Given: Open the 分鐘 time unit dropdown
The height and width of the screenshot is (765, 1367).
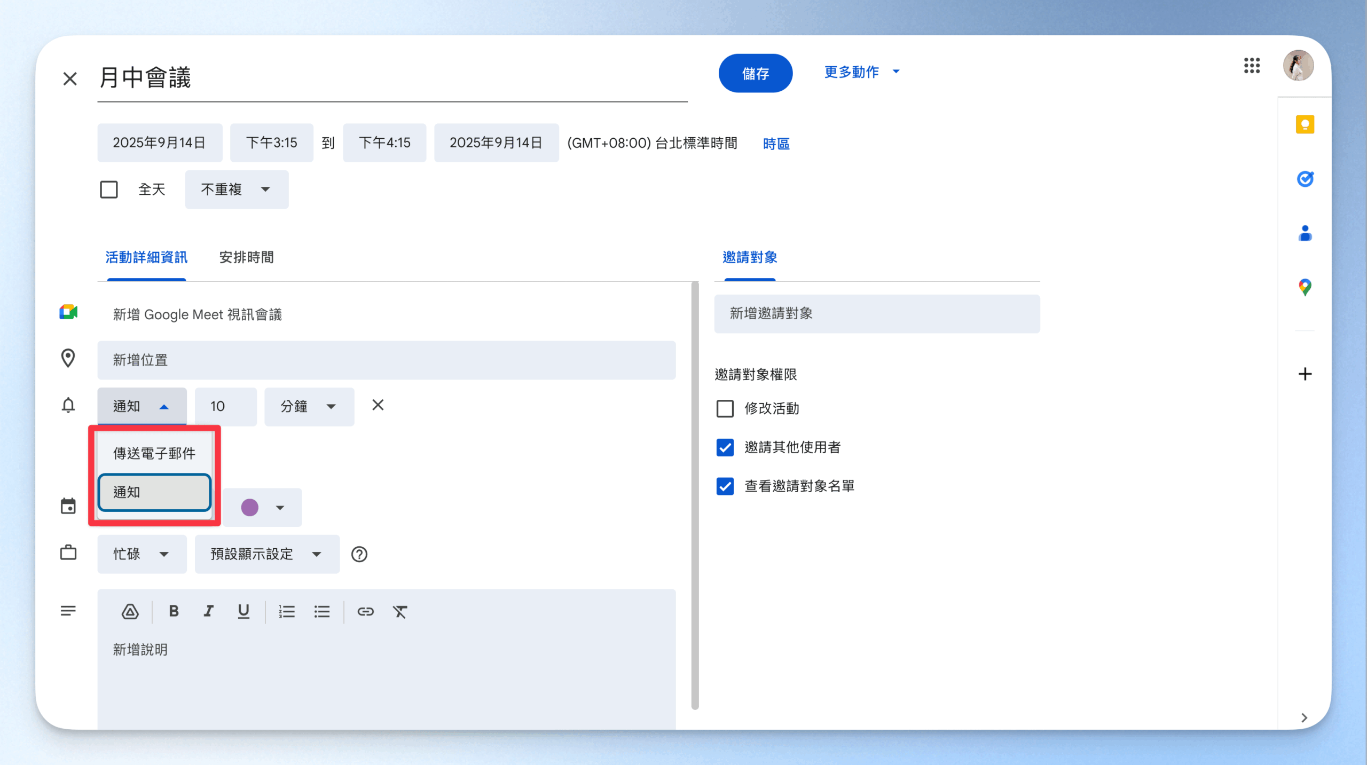Looking at the screenshot, I should point(309,407).
